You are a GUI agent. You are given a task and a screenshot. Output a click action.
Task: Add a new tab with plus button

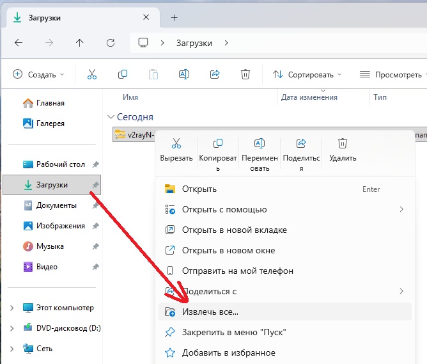(174, 18)
